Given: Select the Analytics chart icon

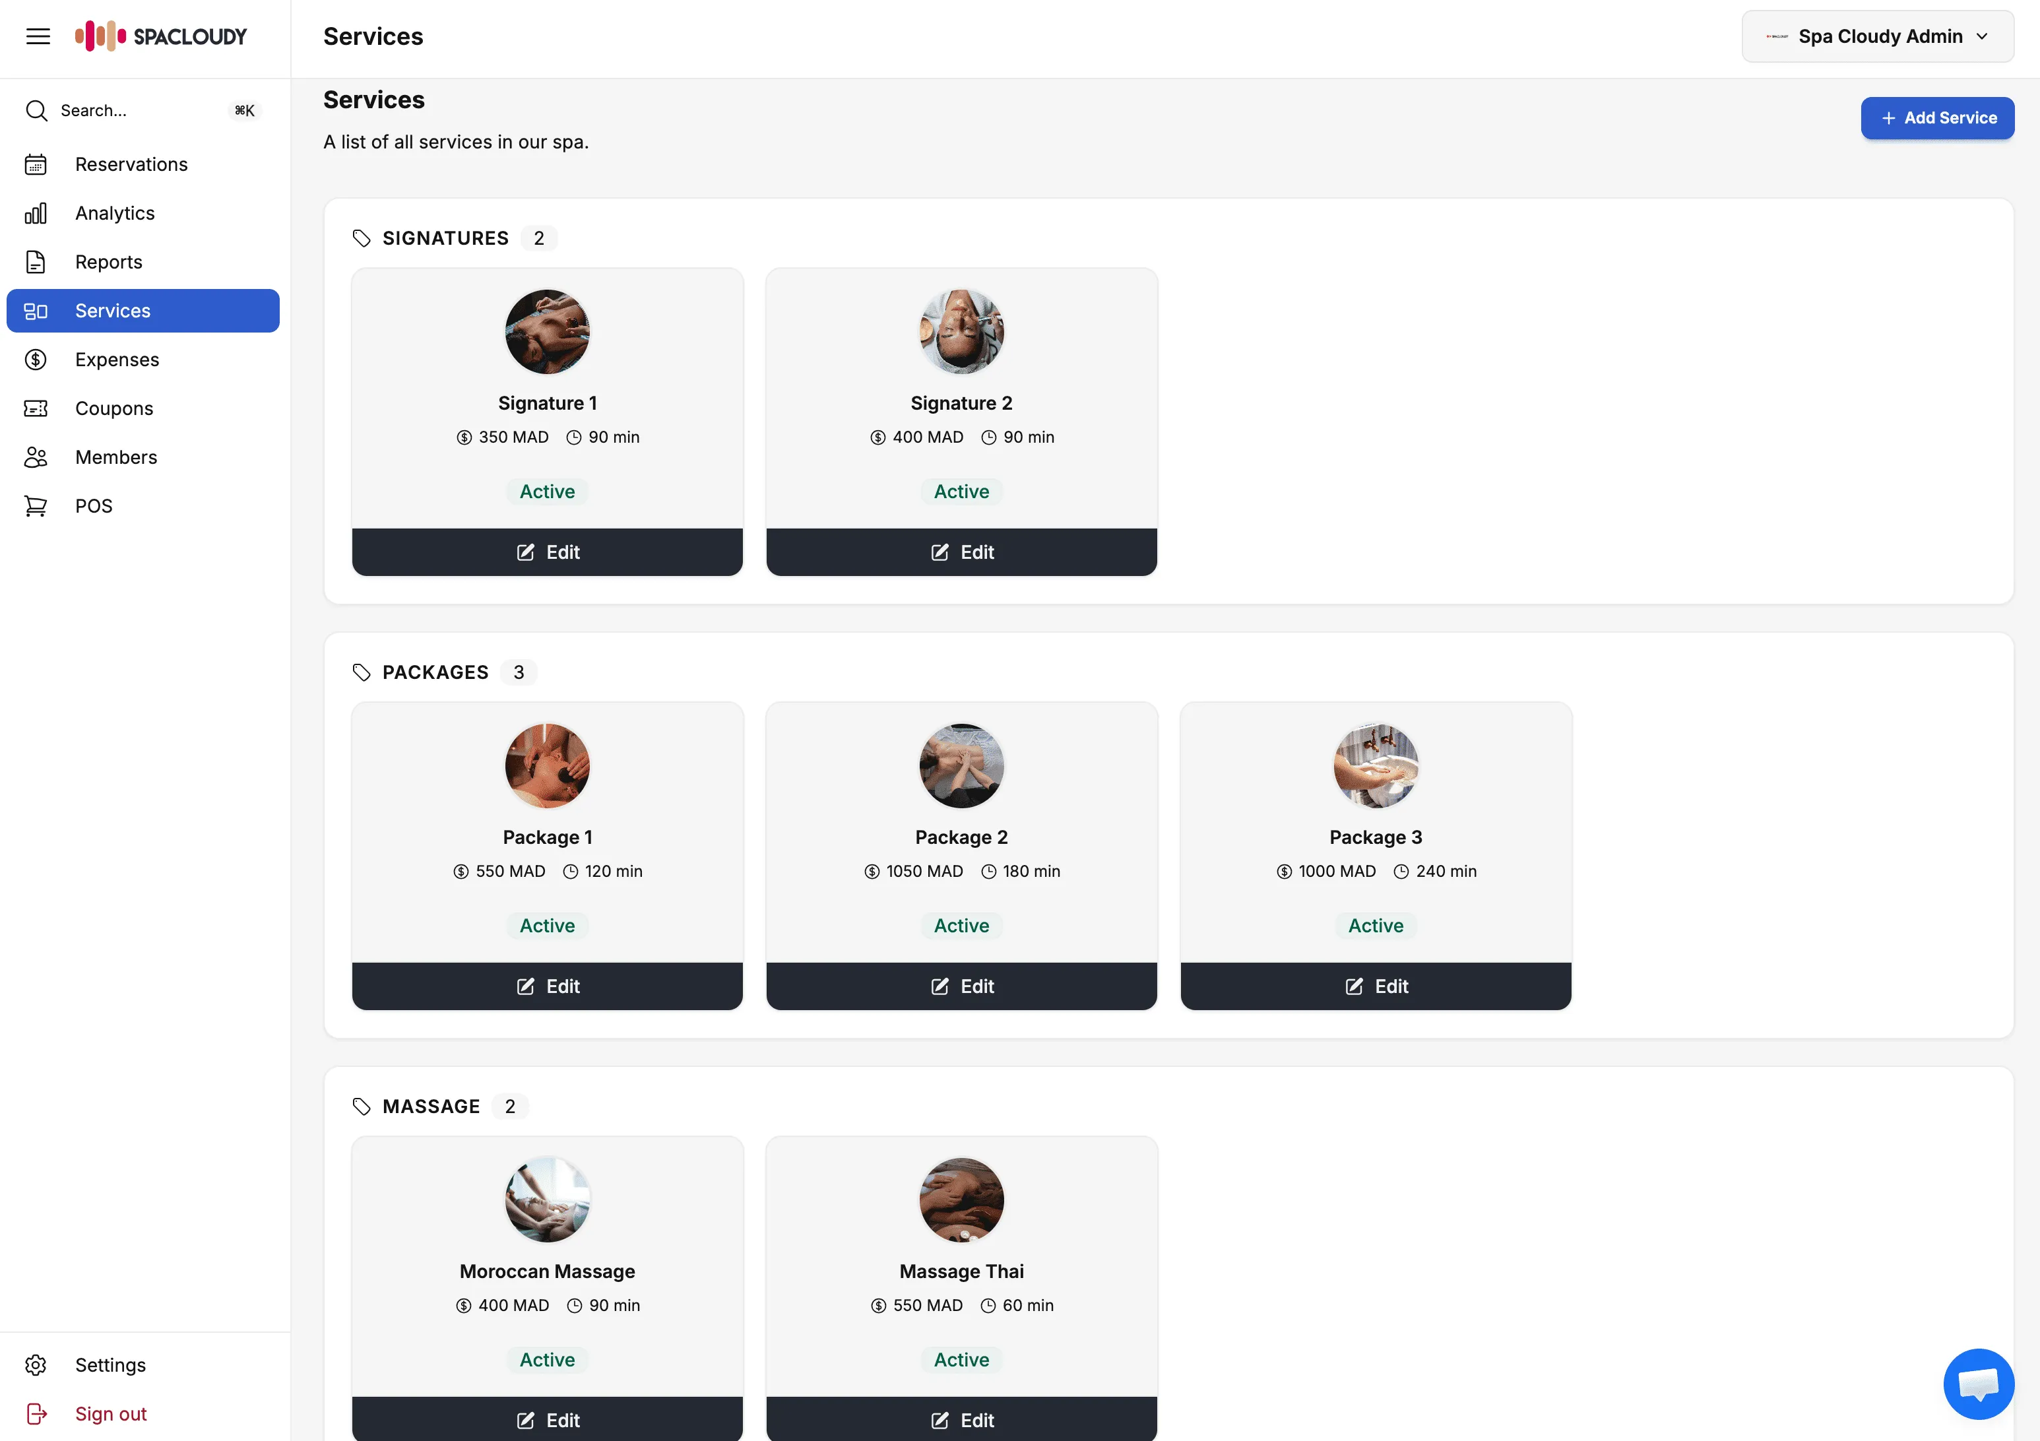Looking at the screenshot, I should click(x=36, y=212).
